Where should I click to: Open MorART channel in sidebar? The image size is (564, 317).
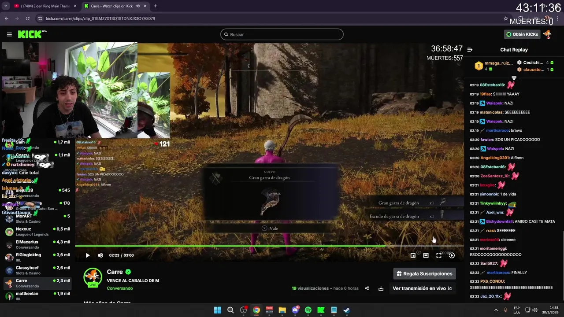37,219
